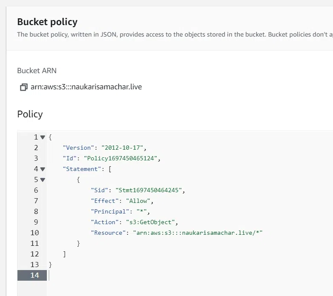Click the "Allow" effect value
333x296 pixels.
139,201
